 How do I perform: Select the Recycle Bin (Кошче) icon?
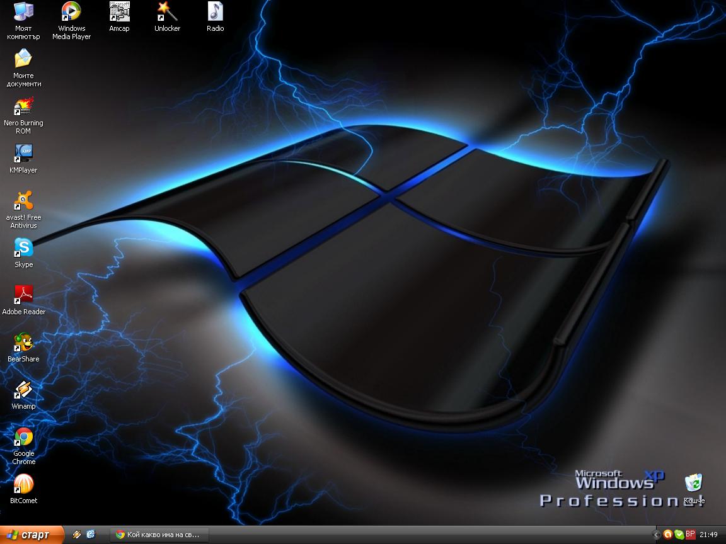pos(694,484)
